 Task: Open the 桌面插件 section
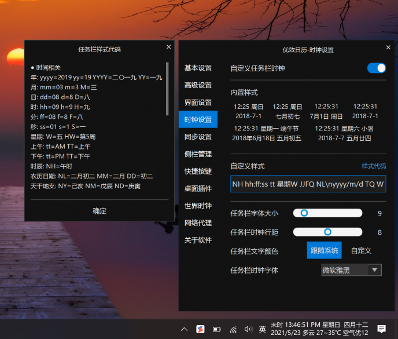click(198, 188)
